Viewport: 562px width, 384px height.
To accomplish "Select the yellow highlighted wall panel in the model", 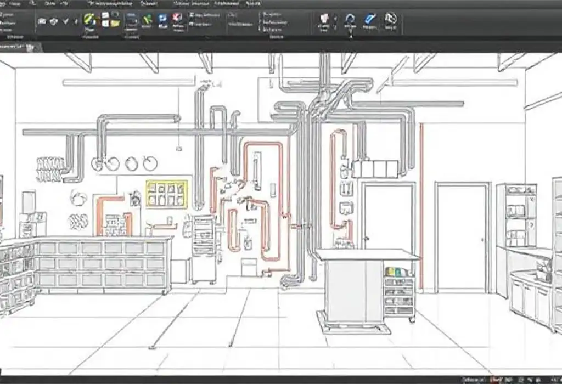I will (x=167, y=194).
